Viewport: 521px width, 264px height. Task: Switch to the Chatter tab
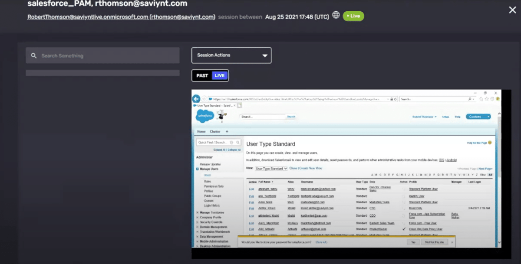(x=215, y=131)
